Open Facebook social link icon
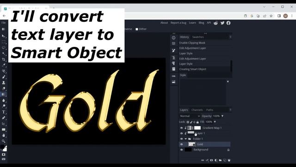The height and width of the screenshot is (167, 296). coord(228,23)
